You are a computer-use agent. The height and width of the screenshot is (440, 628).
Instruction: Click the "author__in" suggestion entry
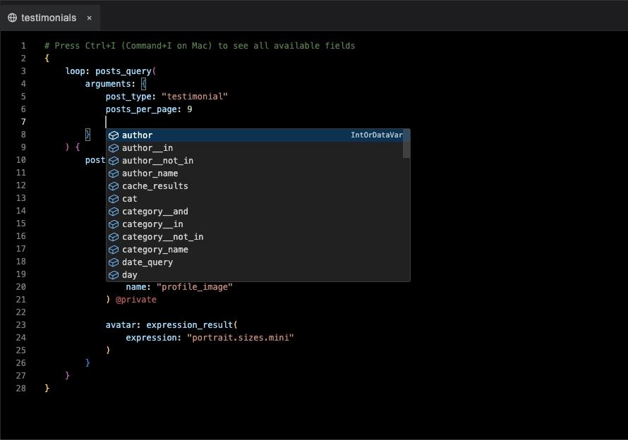pyautogui.click(x=146, y=147)
